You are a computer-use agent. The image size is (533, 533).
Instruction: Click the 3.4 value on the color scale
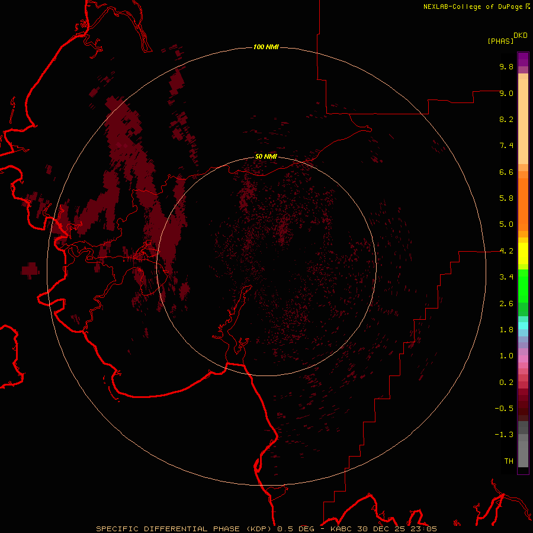coord(506,277)
